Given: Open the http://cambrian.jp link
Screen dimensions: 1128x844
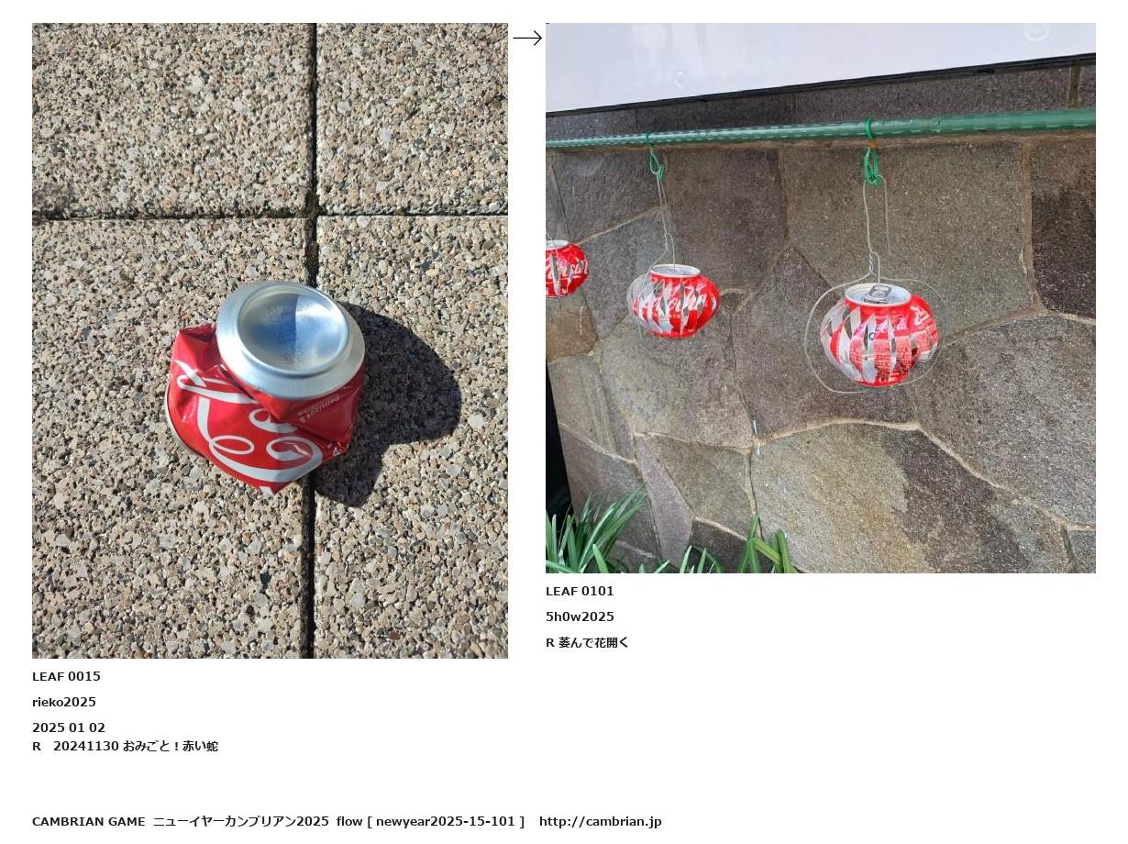Looking at the screenshot, I should pyautogui.click(x=600, y=822).
